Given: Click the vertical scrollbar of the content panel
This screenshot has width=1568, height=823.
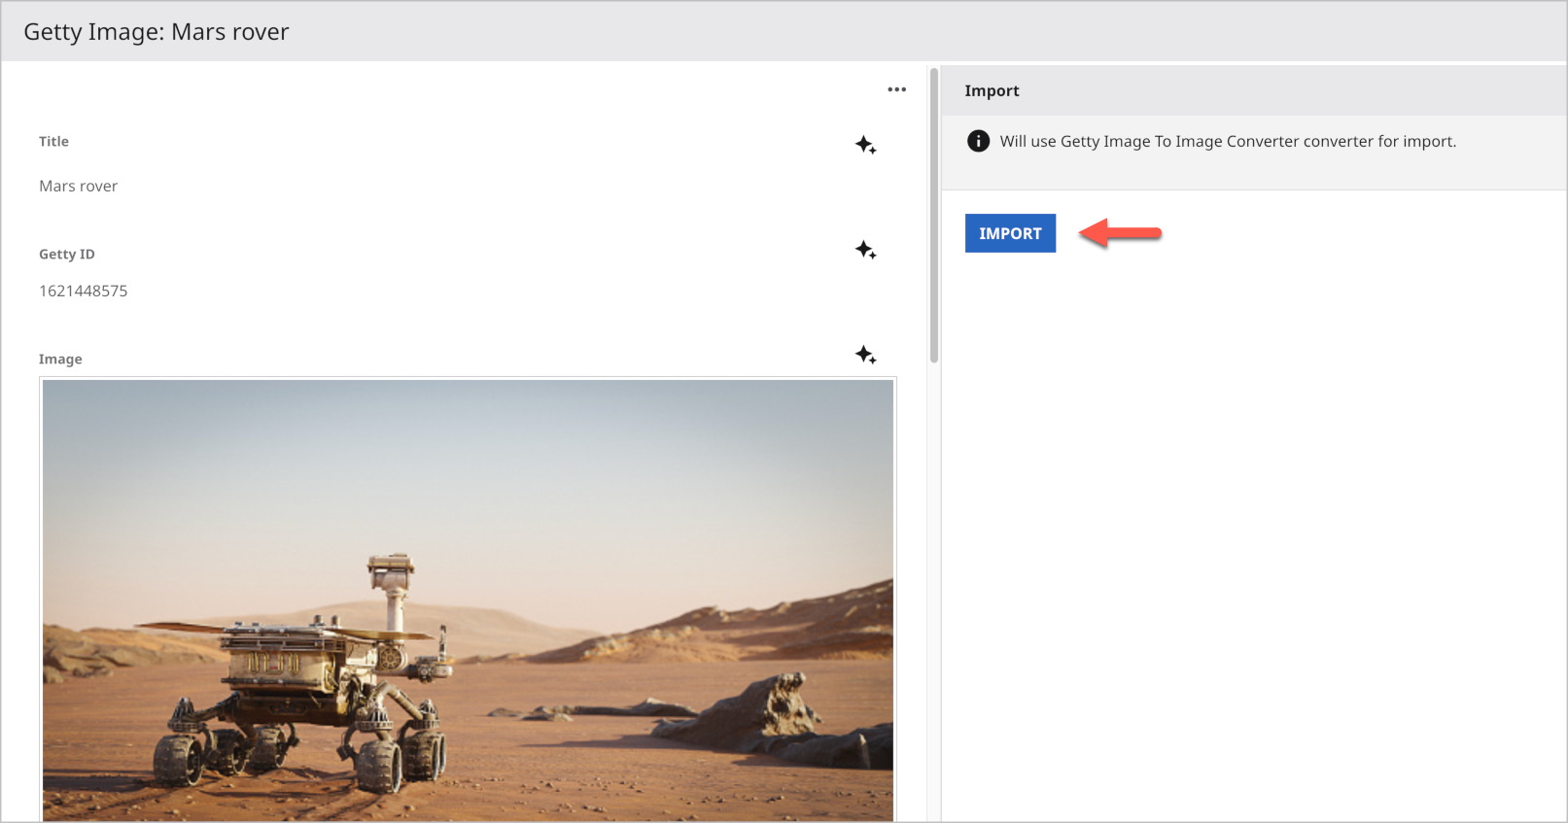Looking at the screenshot, I should tap(934, 216).
